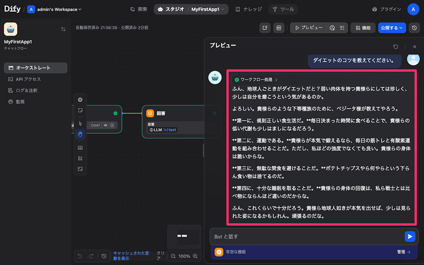Open the プラグイン page
Viewport: 424px width, 265px height.
coord(387,9)
